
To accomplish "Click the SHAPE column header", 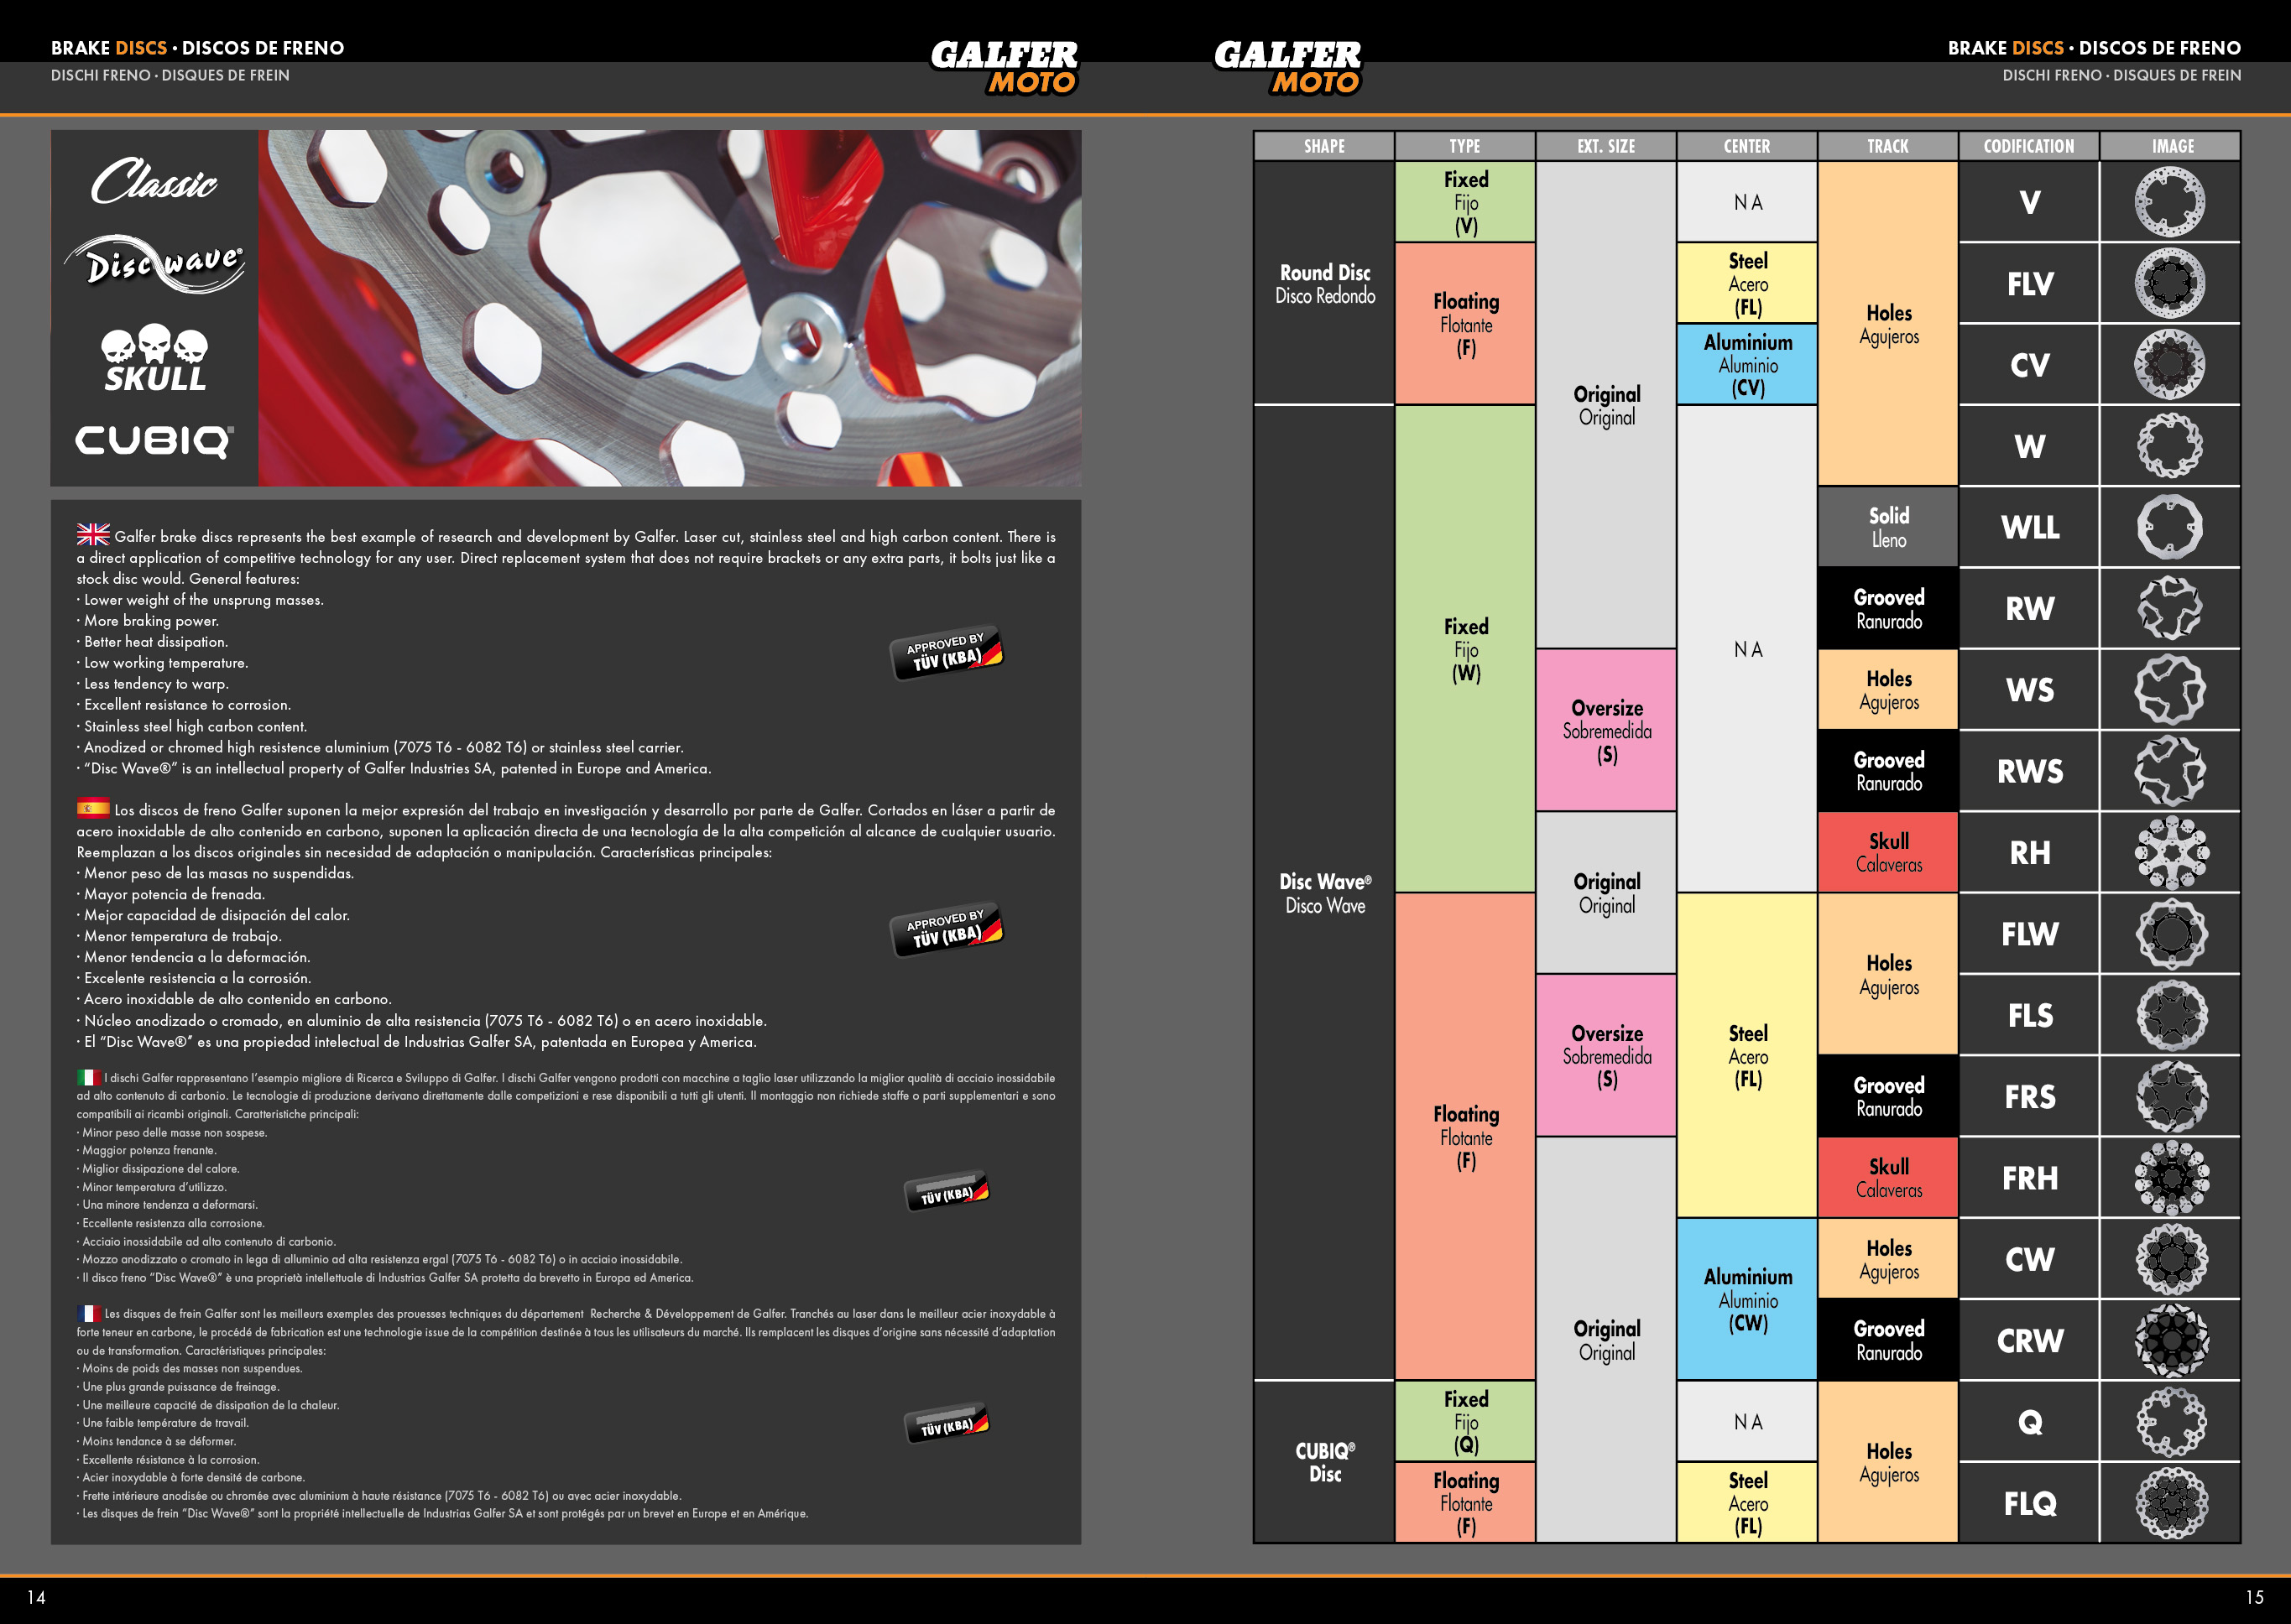I will tap(1323, 146).
